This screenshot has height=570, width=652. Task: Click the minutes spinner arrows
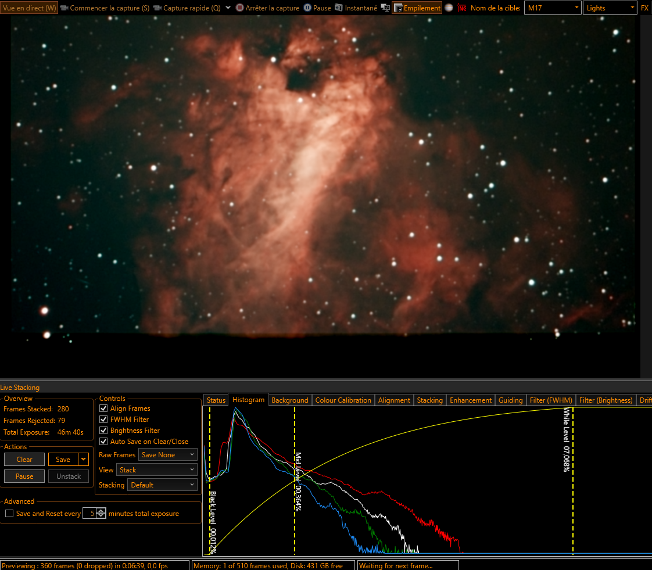(101, 514)
